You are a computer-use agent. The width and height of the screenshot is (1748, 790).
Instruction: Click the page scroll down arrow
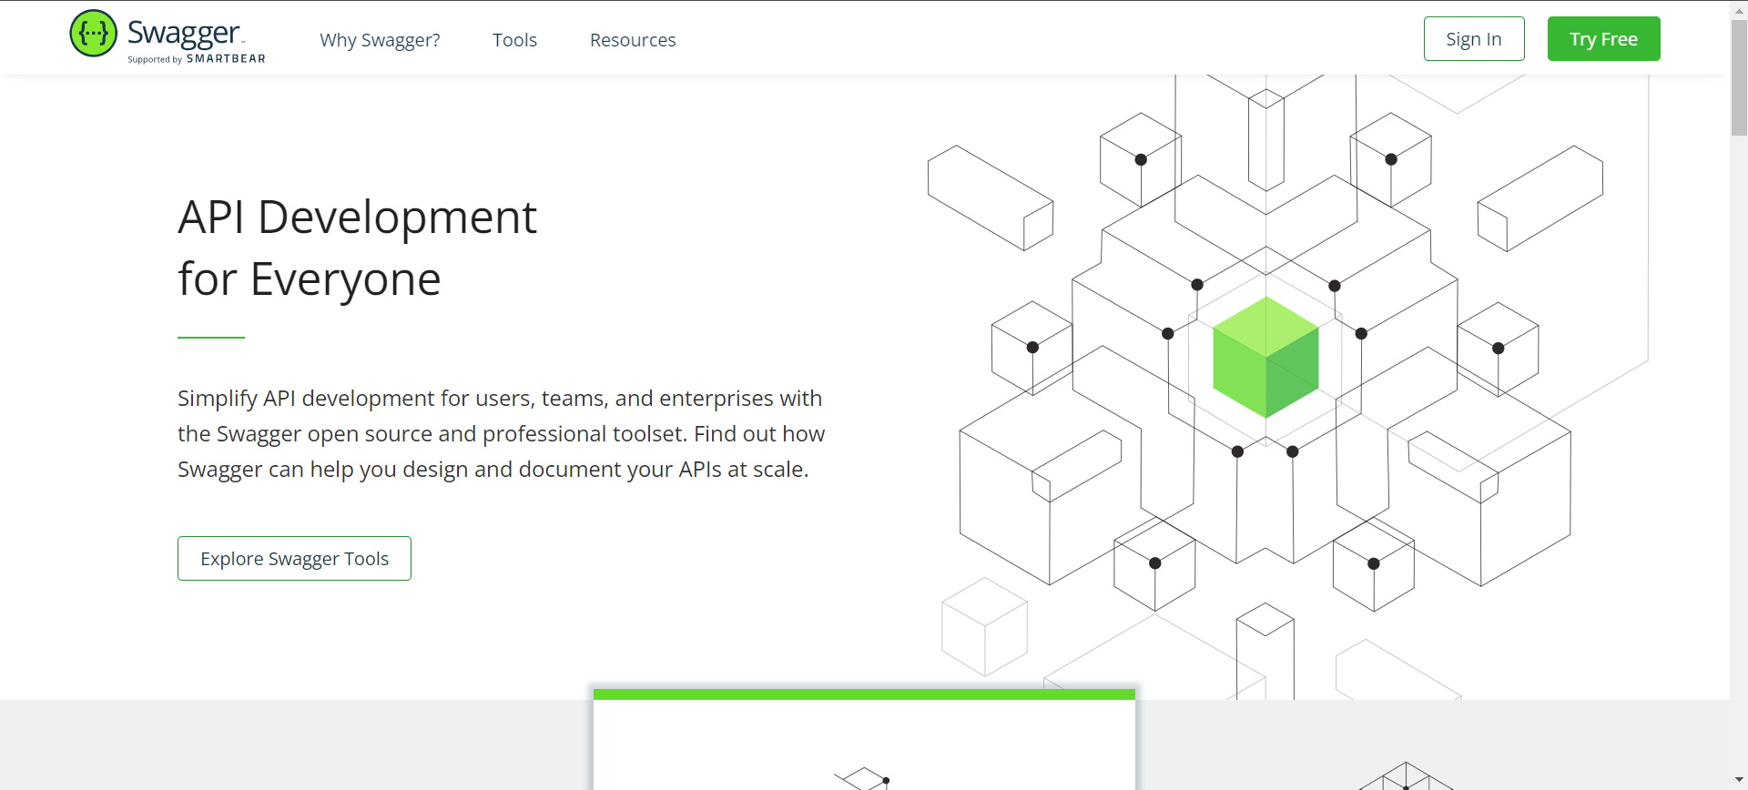click(1739, 781)
